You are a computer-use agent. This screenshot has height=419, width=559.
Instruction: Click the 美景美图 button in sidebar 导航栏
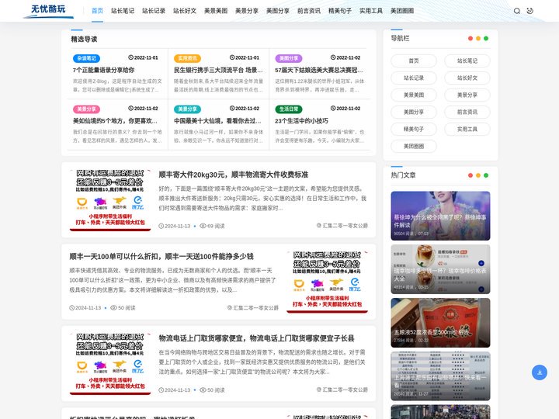[x=414, y=95]
